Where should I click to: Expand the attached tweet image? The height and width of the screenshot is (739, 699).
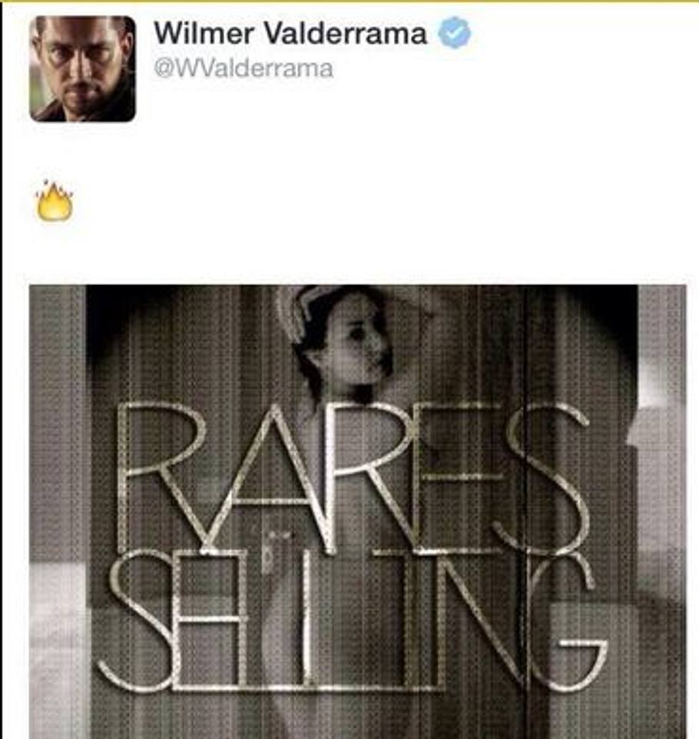click(x=358, y=512)
